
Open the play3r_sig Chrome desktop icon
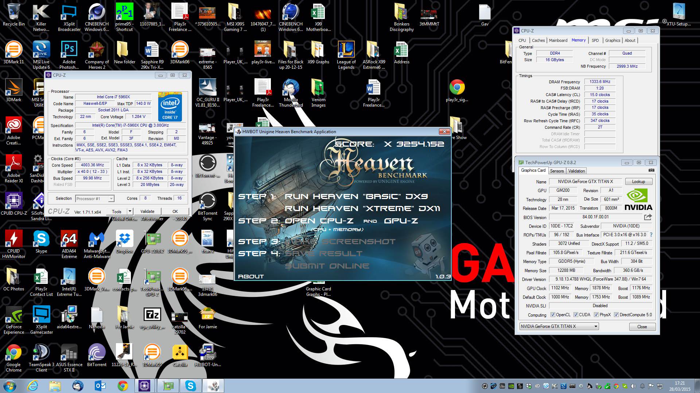pyautogui.click(x=457, y=90)
